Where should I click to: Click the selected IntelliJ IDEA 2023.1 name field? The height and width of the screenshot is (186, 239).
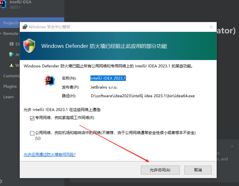108,78
